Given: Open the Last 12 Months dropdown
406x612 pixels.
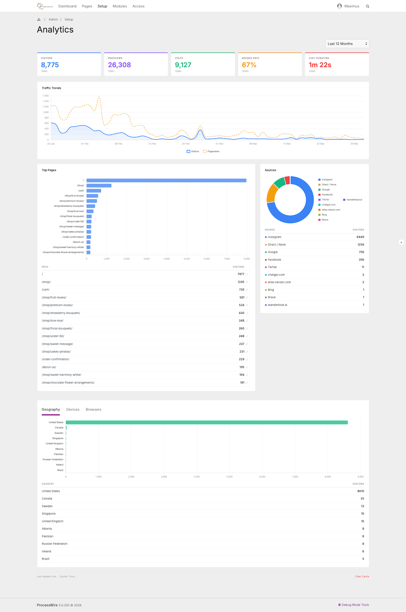Looking at the screenshot, I should [x=347, y=44].
